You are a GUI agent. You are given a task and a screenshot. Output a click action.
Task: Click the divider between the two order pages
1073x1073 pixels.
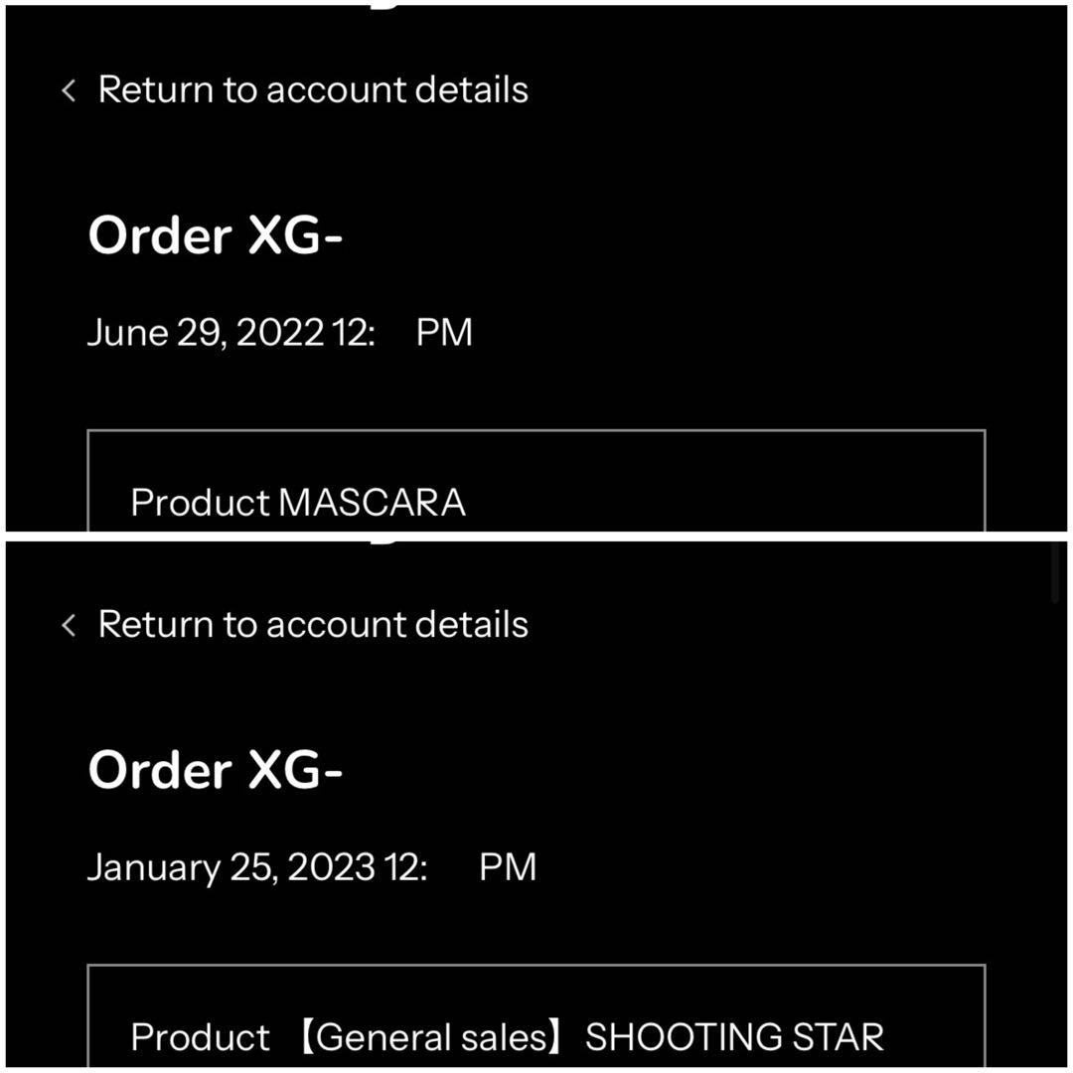tap(536, 534)
